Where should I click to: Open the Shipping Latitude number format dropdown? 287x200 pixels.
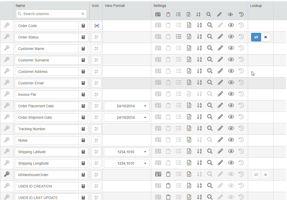[x=127, y=152]
